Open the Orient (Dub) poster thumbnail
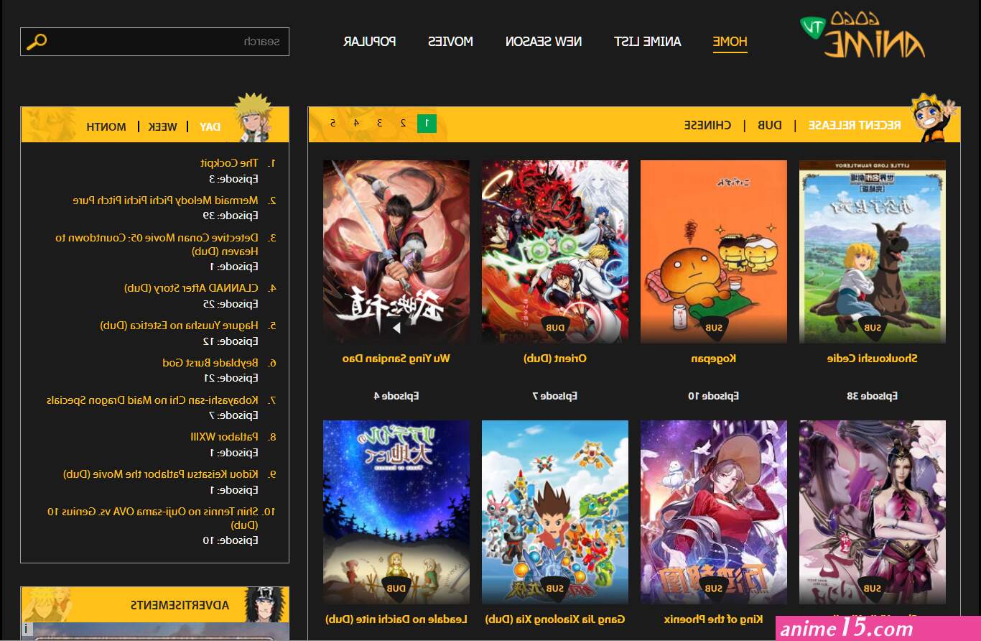Viewport: 981px width, 641px height. [555, 252]
